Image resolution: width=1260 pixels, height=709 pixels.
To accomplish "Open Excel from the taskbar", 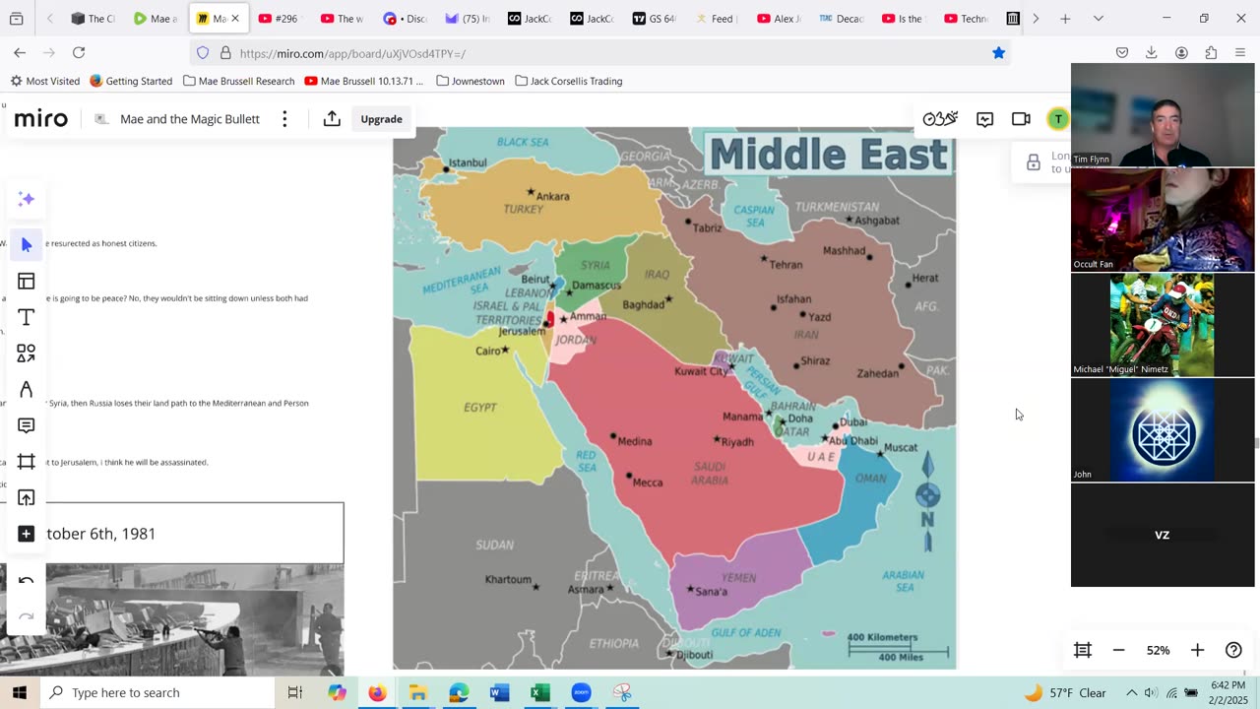I will pos(539,692).
